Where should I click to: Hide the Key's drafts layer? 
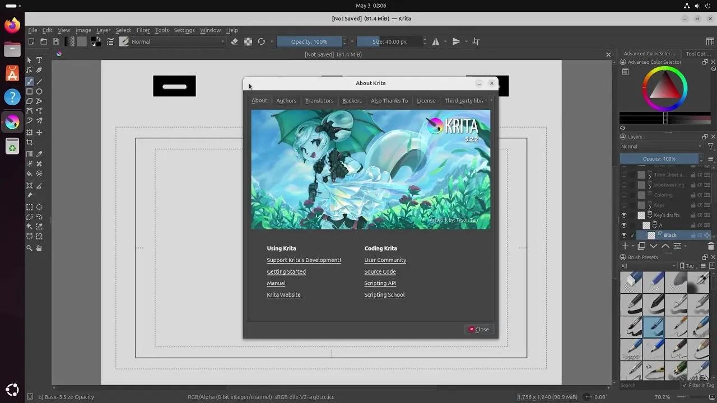point(624,215)
